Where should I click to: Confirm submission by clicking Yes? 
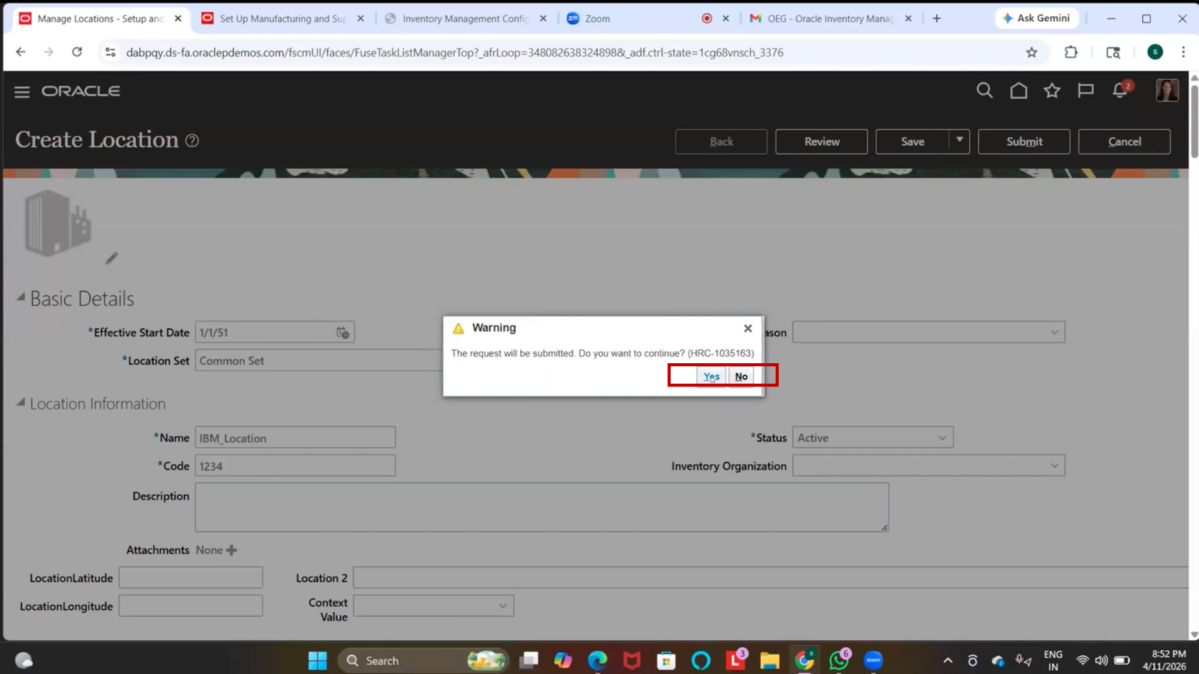tap(711, 376)
